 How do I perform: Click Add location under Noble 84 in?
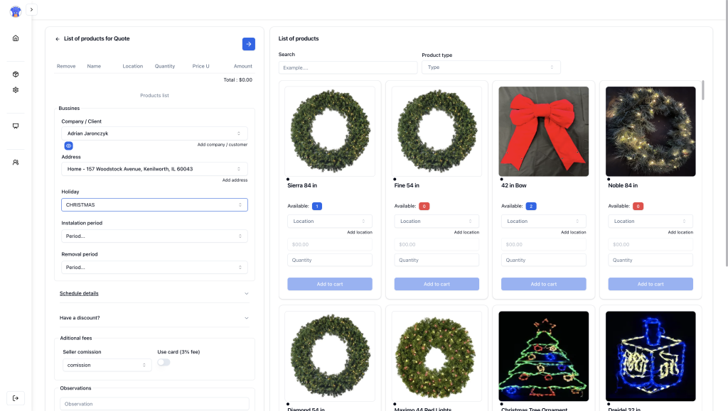coord(680,232)
